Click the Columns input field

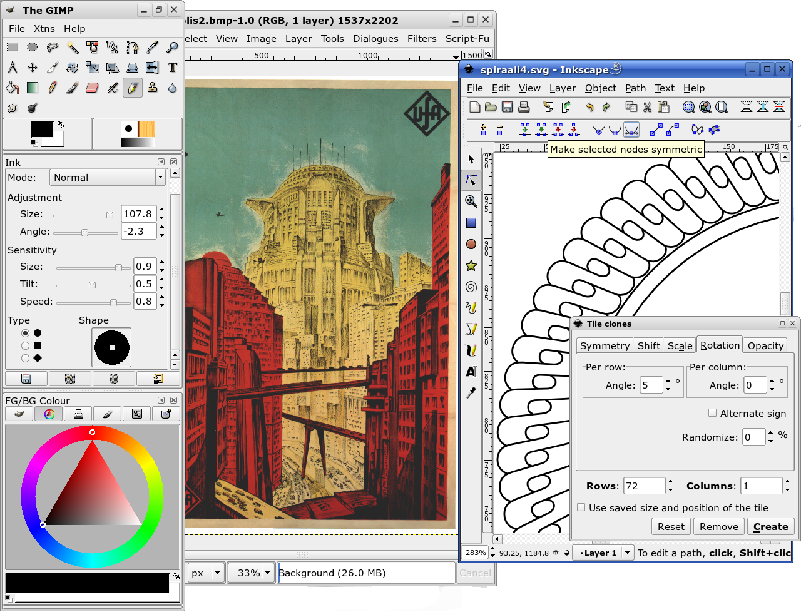(762, 486)
